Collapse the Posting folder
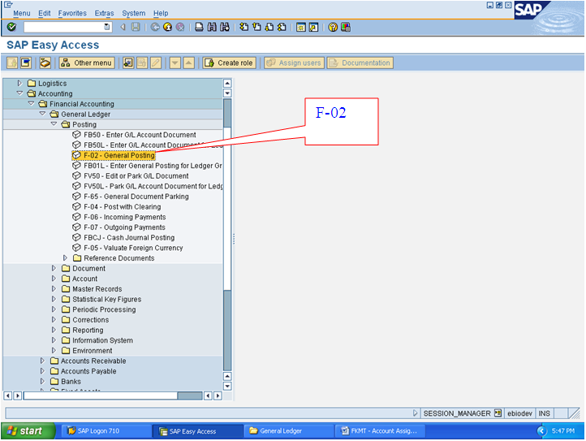Screen dimensions: 586x441 pos(54,124)
